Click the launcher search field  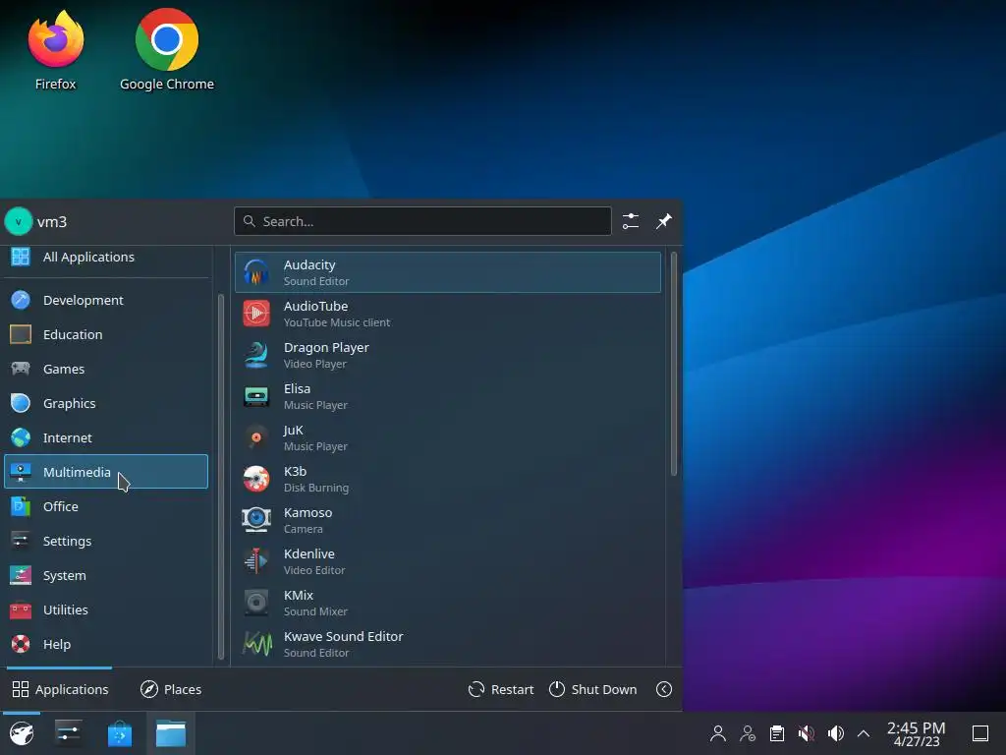[x=422, y=221]
